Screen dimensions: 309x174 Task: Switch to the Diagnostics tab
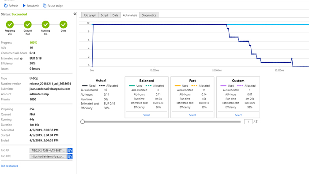point(149,15)
